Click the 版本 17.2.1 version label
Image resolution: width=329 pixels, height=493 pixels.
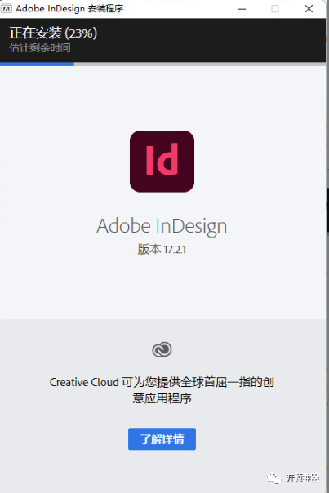tap(162, 250)
